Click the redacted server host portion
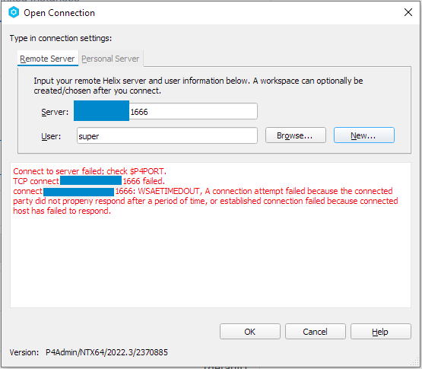 pos(101,111)
